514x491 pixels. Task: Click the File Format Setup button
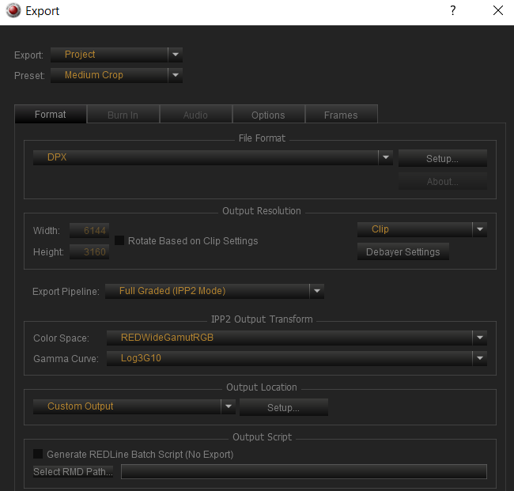[x=443, y=158]
